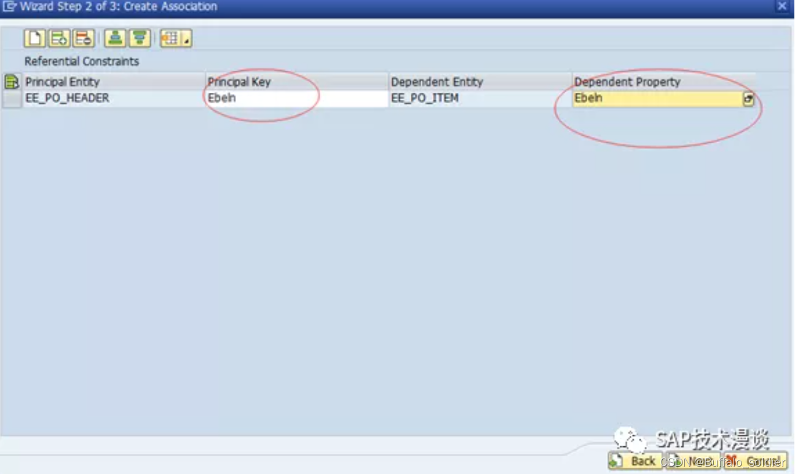Screen dimensions: 795x474
Task: Click the Dependent Property field containing Ebeln
Action: 657,99
